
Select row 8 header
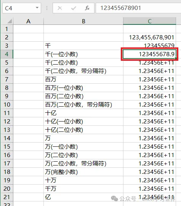pos(7,88)
